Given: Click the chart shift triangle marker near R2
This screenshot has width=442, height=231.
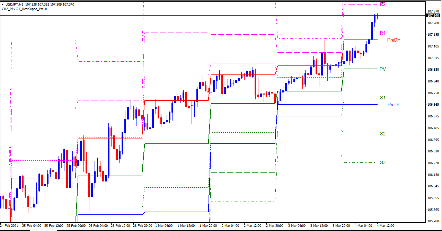Looking at the screenshot, I should (382, 2).
